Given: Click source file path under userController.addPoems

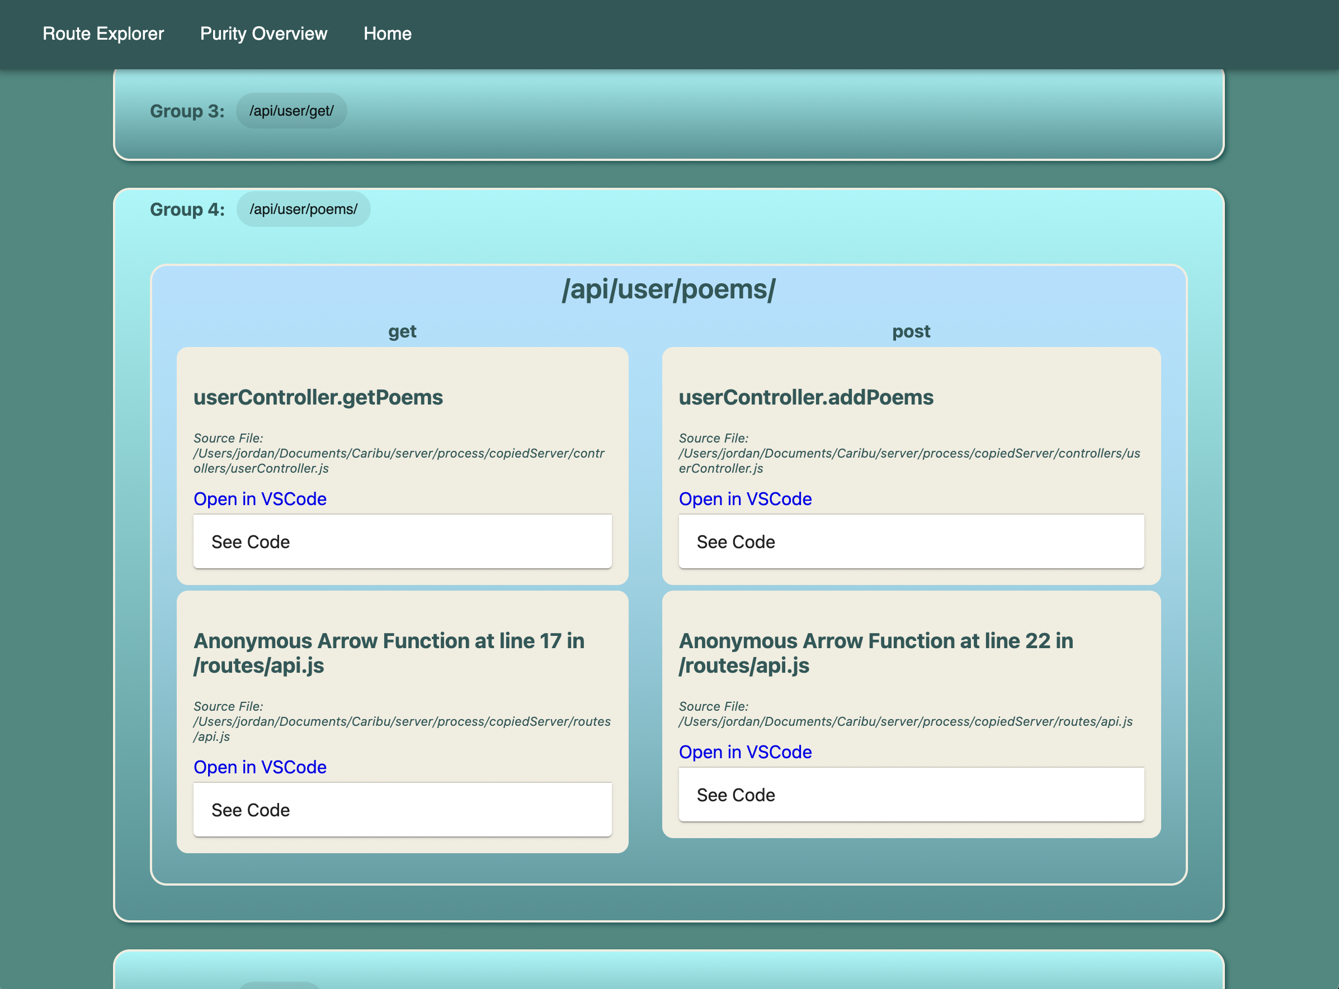Looking at the screenshot, I should 909,460.
